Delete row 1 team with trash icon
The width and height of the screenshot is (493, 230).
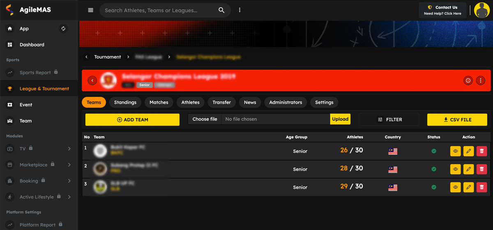(x=481, y=151)
